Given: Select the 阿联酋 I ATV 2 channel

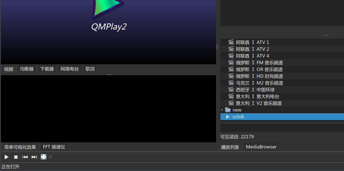Looking at the screenshot, I should click(x=282, y=49).
